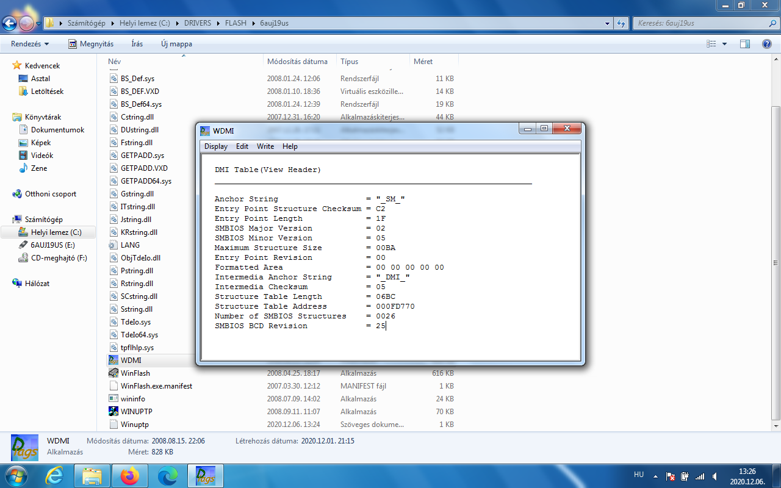Select the BS_DEF.VXD file icon
The width and height of the screenshot is (781, 488).
click(113, 91)
